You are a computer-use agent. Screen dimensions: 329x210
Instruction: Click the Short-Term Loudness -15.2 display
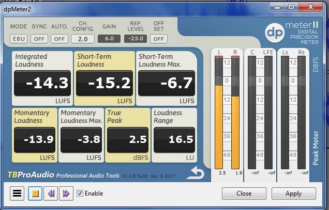[104, 83]
